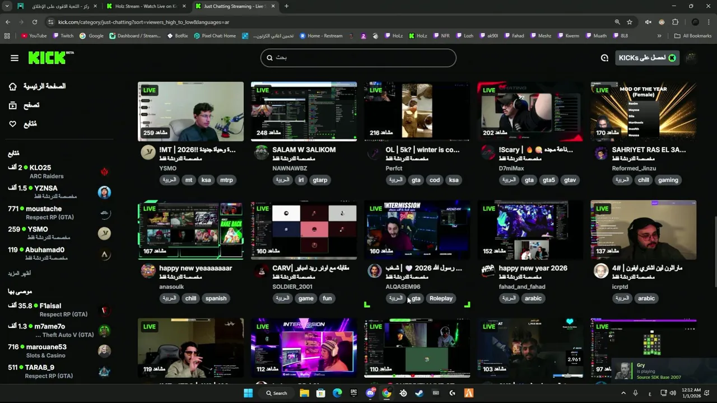Open the fahad_and_fahad channel link

[522, 287]
